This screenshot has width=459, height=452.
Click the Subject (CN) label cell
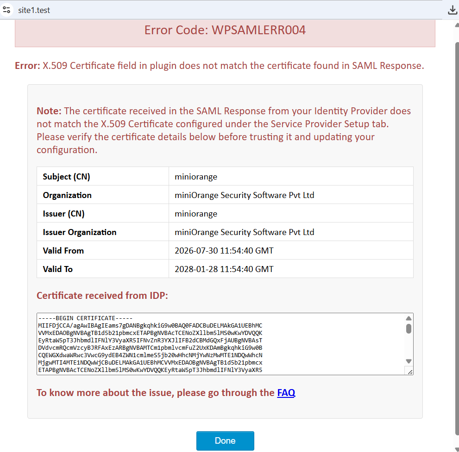coord(103,176)
